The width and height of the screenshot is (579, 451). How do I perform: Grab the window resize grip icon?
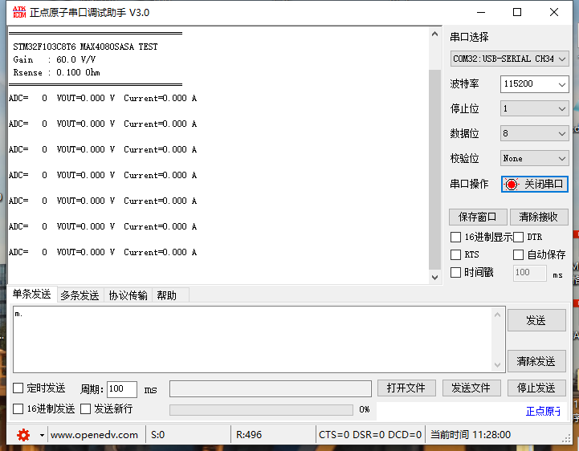566,438
